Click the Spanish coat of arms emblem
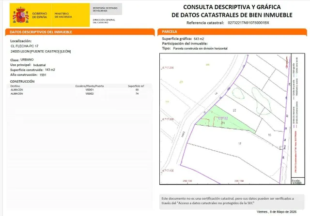The image size is (310, 216). point(20,15)
